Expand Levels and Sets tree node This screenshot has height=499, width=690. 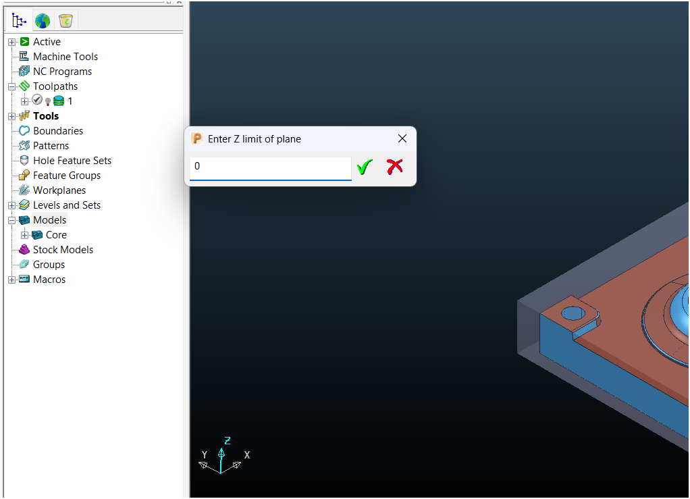[12, 205]
